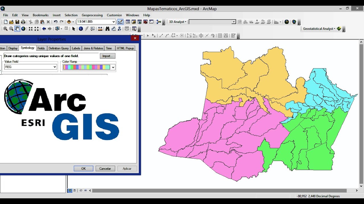
Task: Open the ArcToolbox red toolbox icon
Action: click(x=145, y=22)
